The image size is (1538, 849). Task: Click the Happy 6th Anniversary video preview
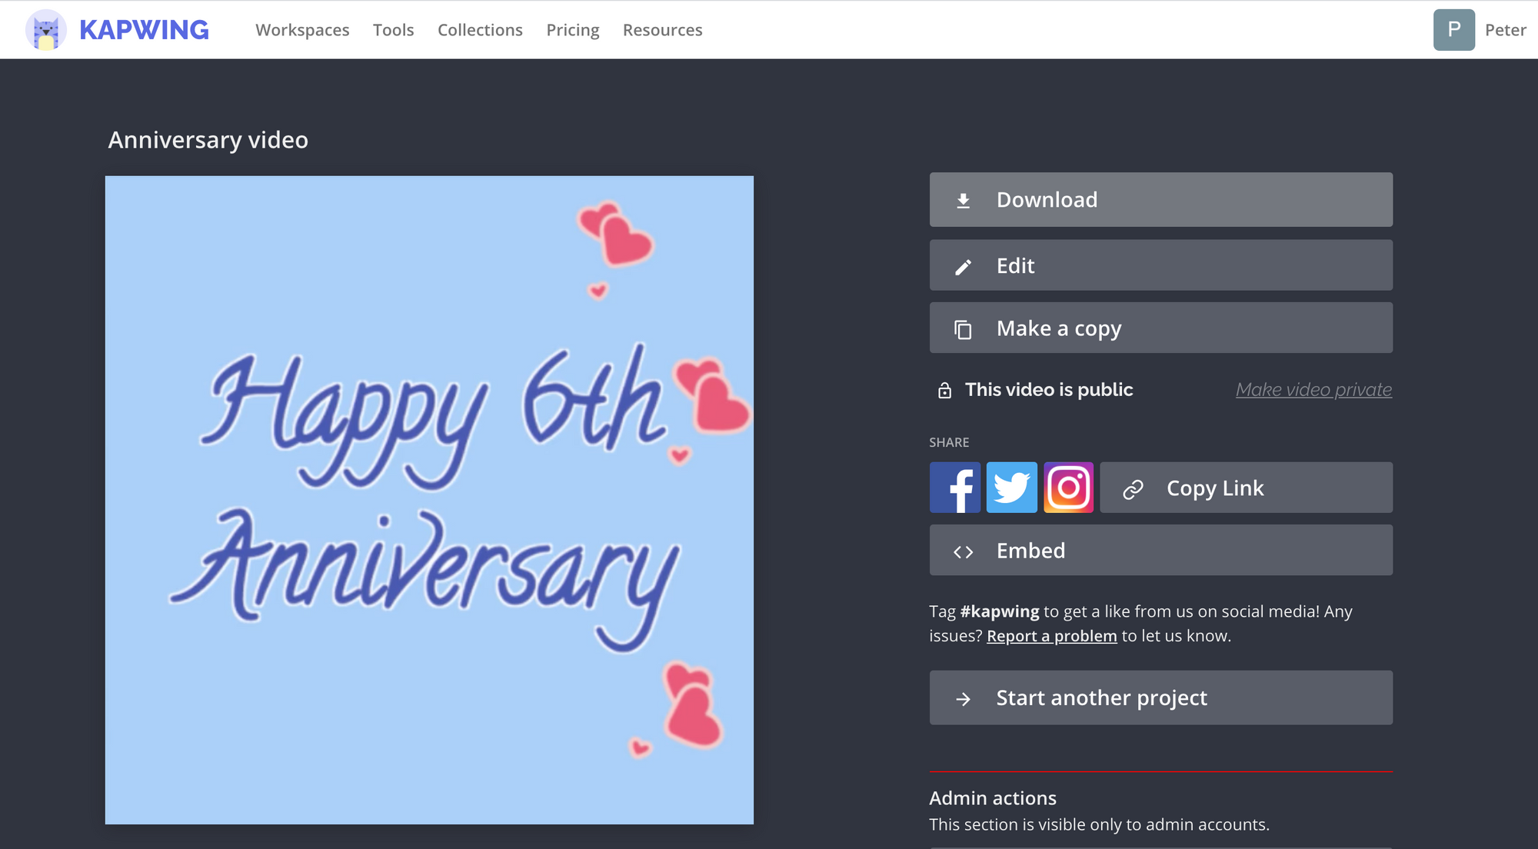[x=429, y=500]
